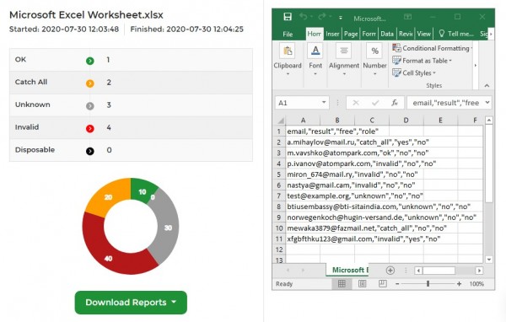Screen dimensions: 506x322
Task: Select column D header
Action: (406, 121)
